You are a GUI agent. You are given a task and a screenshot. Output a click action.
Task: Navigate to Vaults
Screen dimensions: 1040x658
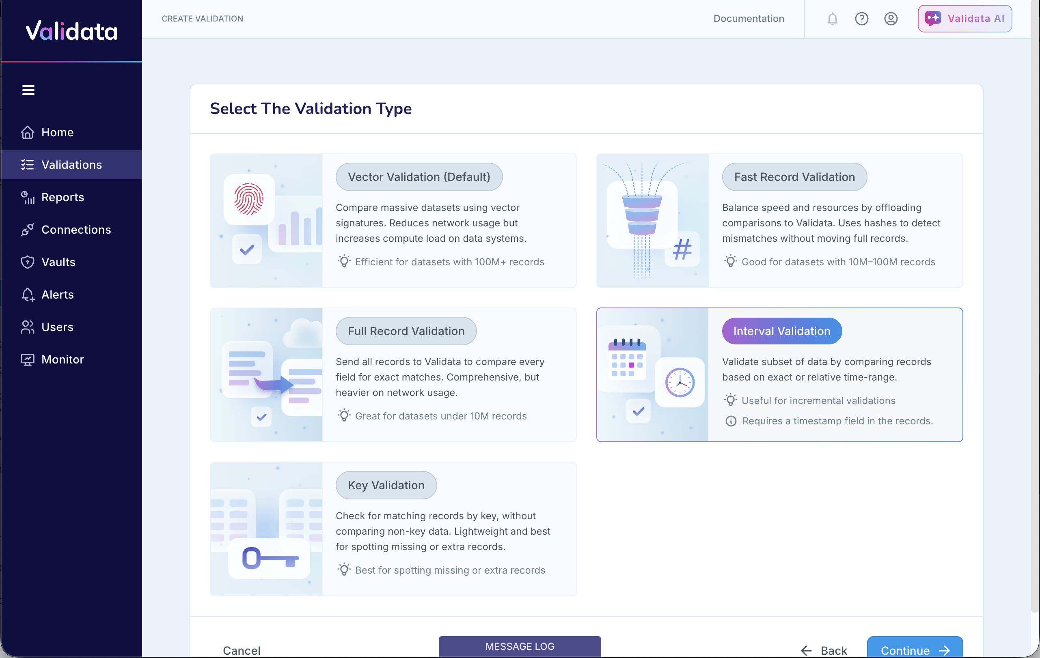(x=58, y=262)
